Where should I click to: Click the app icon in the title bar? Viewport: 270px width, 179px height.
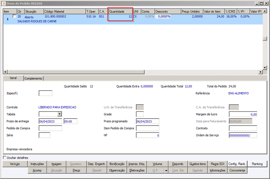[x=4, y=3]
